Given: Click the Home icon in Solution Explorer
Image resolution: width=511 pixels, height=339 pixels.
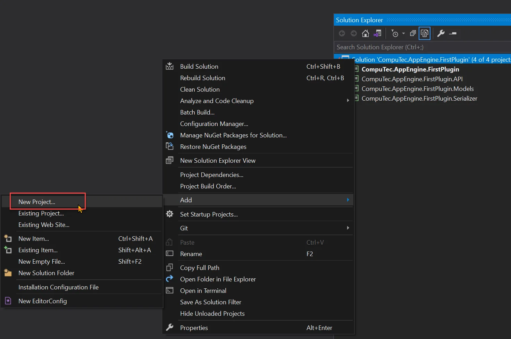Looking at the screenshot, I should pos(365,33).
